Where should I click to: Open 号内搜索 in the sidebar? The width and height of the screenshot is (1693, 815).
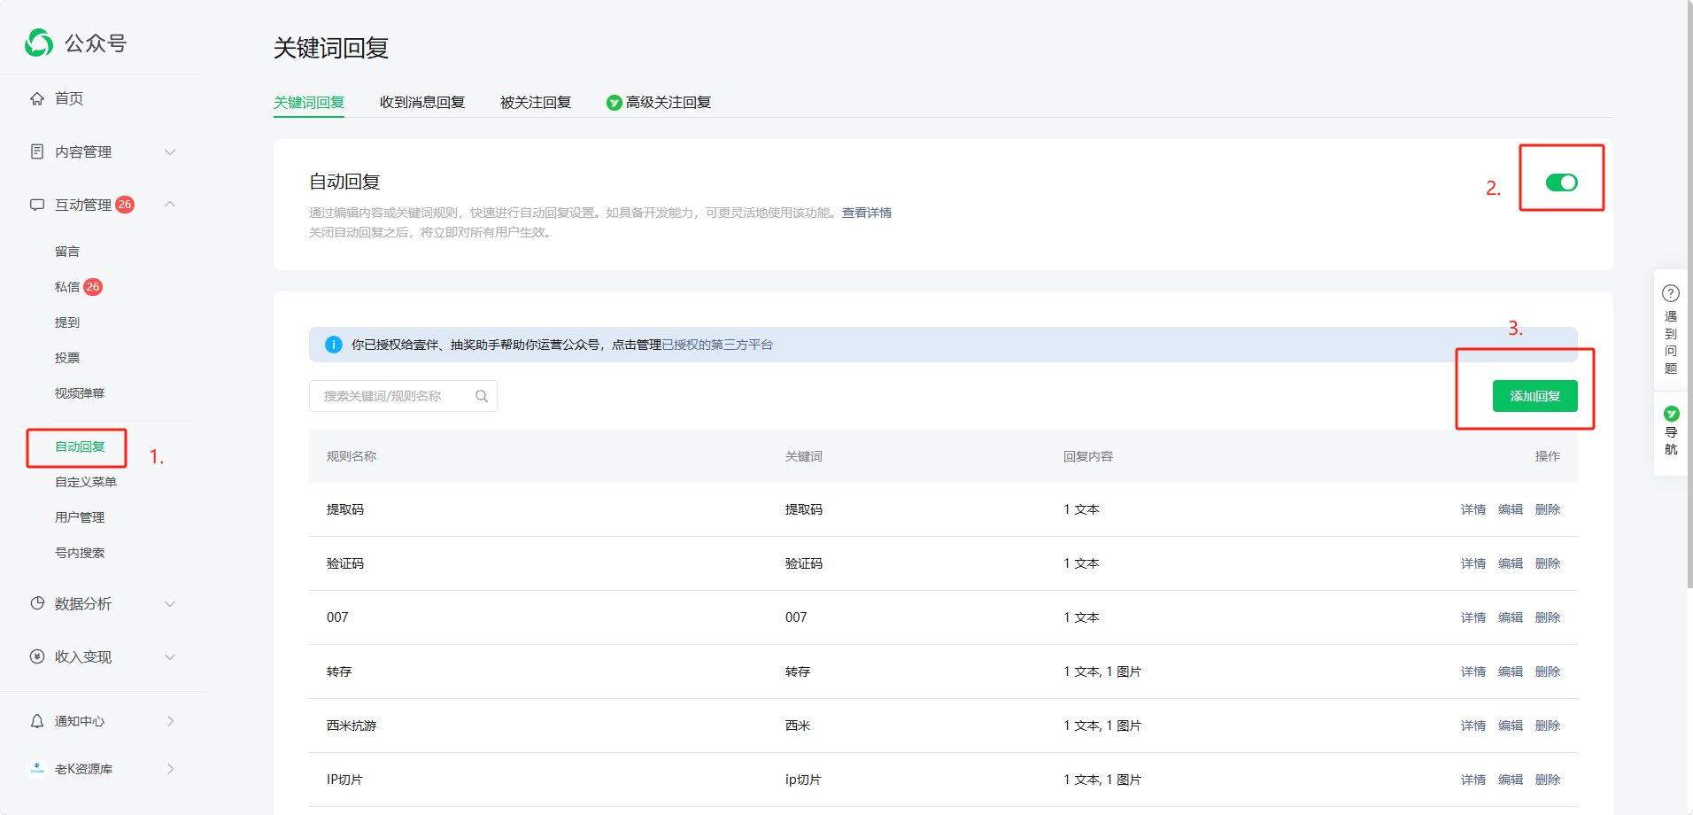coord(80,553)
